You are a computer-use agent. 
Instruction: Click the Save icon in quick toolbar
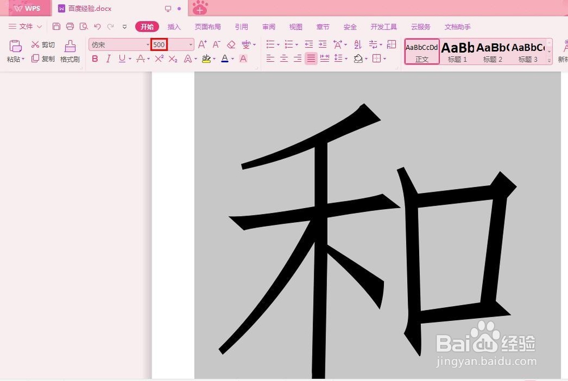[x=56, y=27]
